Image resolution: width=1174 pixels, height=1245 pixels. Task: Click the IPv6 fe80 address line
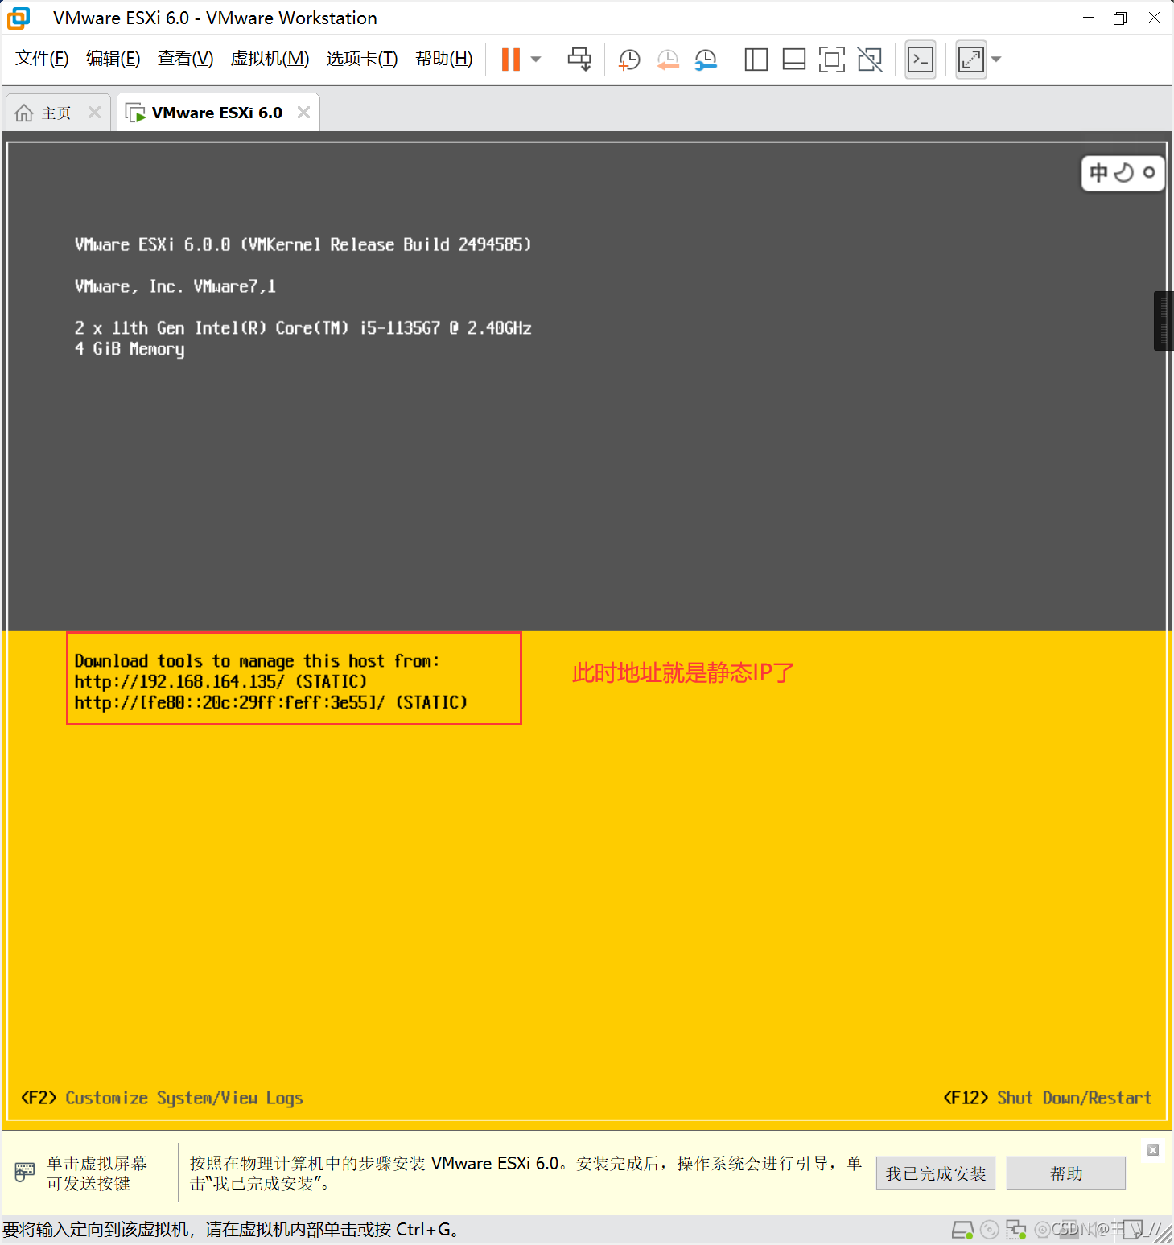271,703
